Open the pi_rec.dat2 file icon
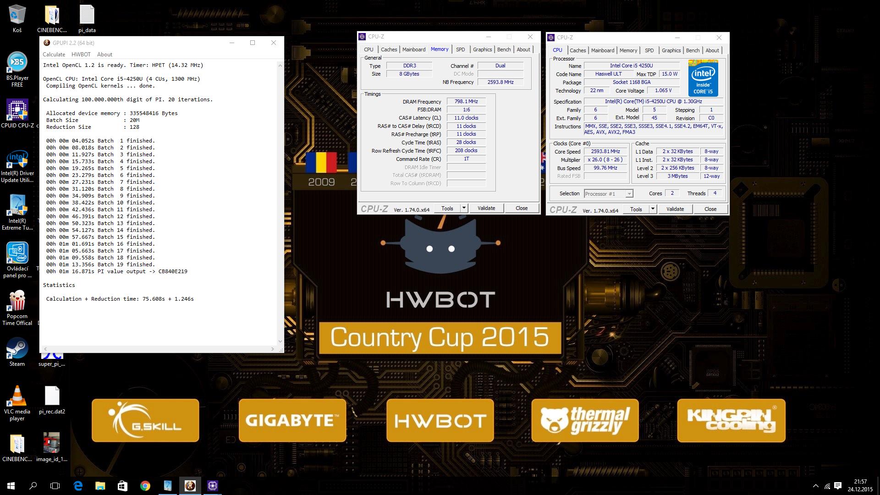The width and height of the screenshot is (880, 495). coord(52,400)
